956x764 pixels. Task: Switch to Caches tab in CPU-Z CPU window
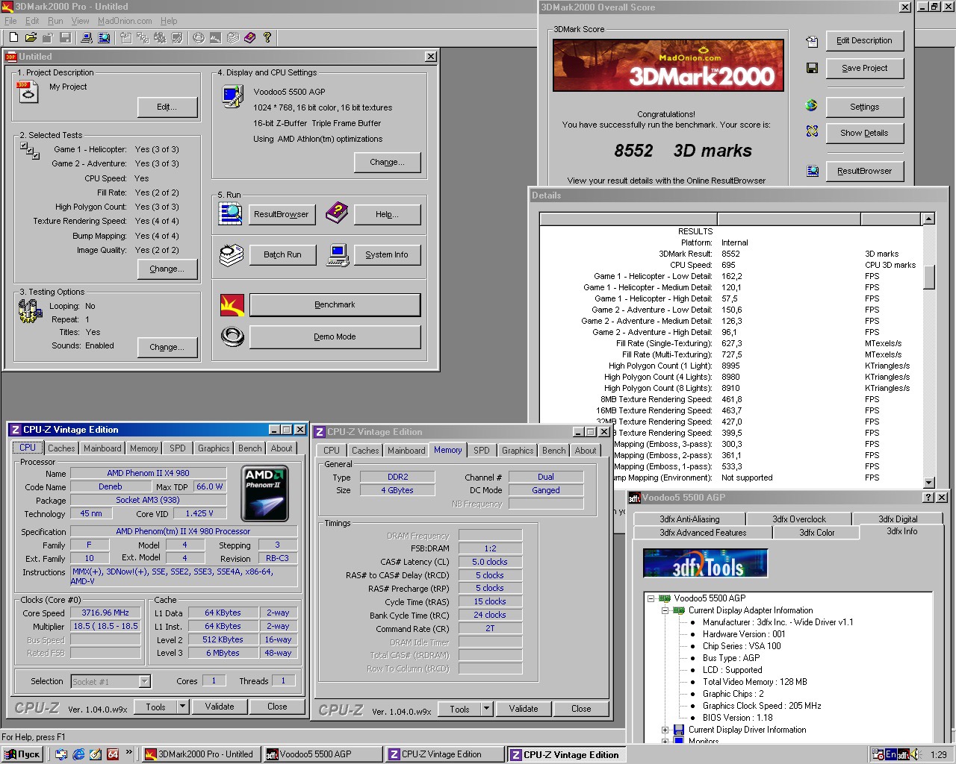(61, 448)
